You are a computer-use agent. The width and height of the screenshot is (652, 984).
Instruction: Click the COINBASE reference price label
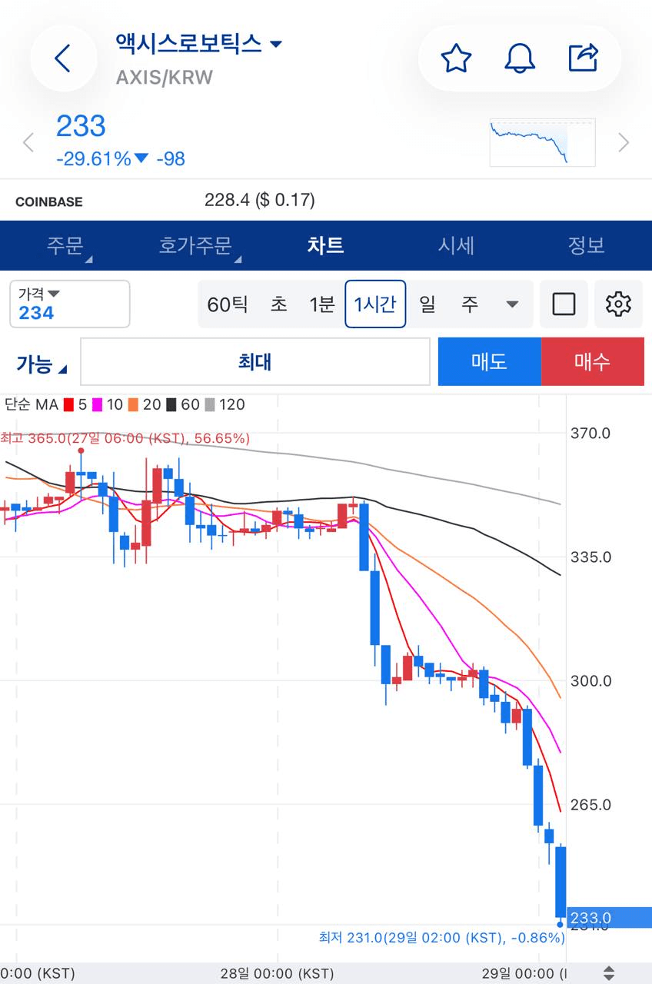tap(49, 201)
